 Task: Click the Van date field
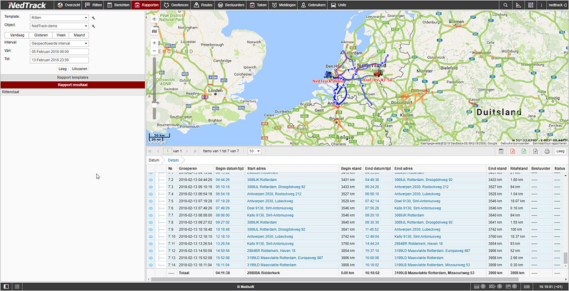pyautogui.click(x=59, y=52)
